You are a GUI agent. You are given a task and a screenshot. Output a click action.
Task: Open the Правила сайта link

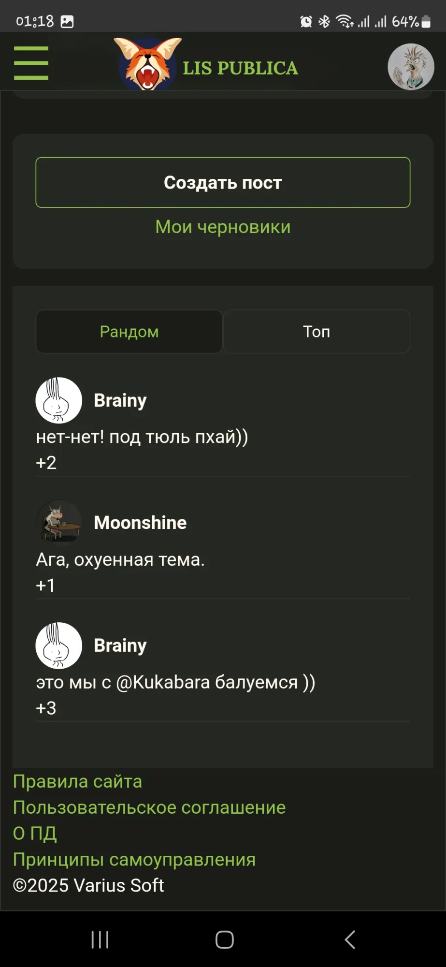tap(77, 781)
